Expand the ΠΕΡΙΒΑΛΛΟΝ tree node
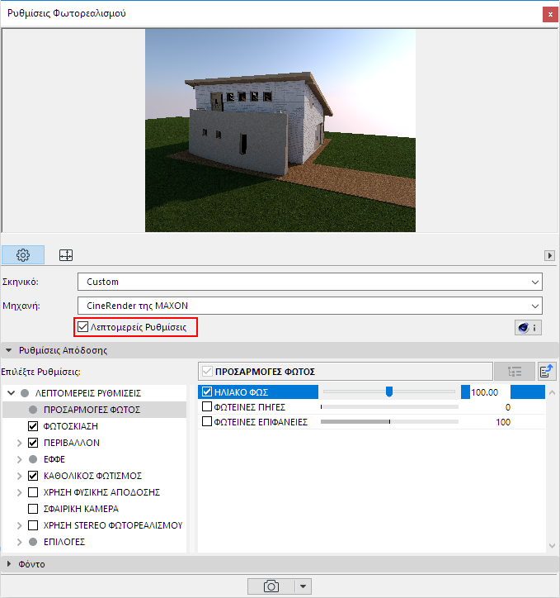560x598 pixels. (19, 443)
